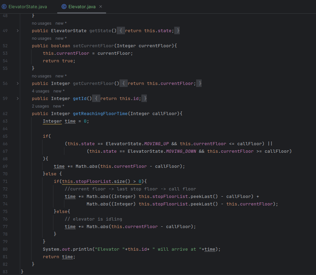Image resolution: width=316 pixels, height=275 pixels.
Task: Click the getReachingFloorTime method name
Action: point(100,114)
